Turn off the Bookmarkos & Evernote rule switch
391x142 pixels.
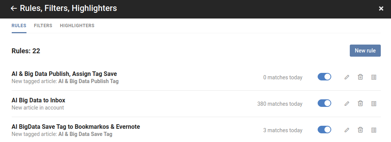point(324,130)
